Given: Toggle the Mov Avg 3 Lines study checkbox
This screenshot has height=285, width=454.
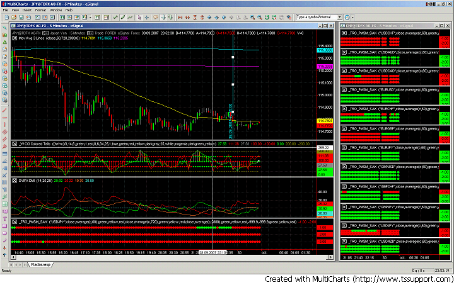Looking at the screenshot, I should click(15, 38).
